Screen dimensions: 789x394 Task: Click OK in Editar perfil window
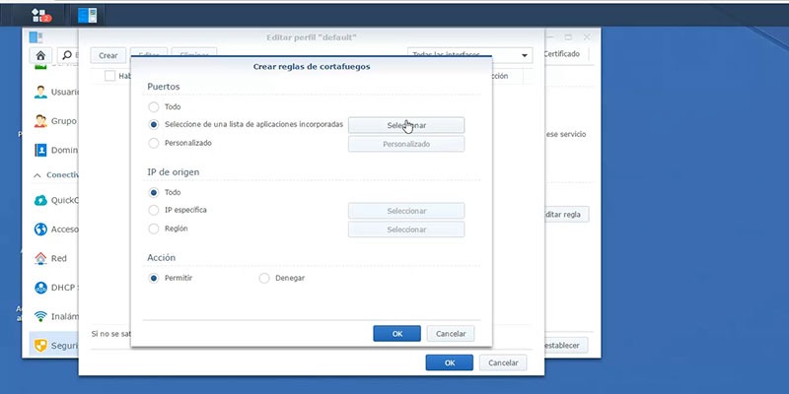[450, 362]
